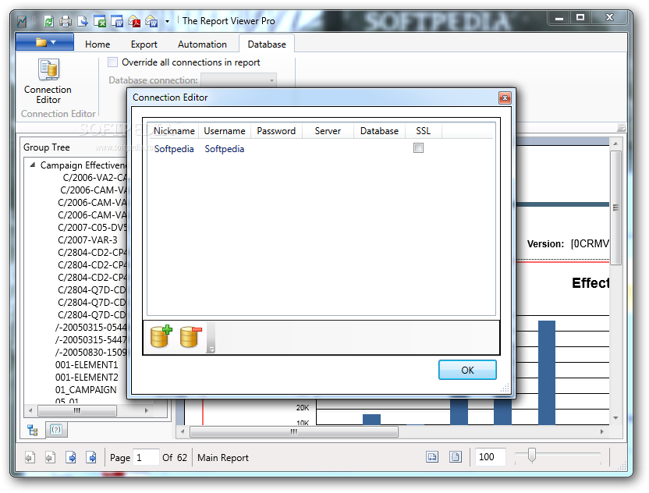649x493 pixels.
Task: Click report vertical scrollbar up arrow
Action: 615,144
